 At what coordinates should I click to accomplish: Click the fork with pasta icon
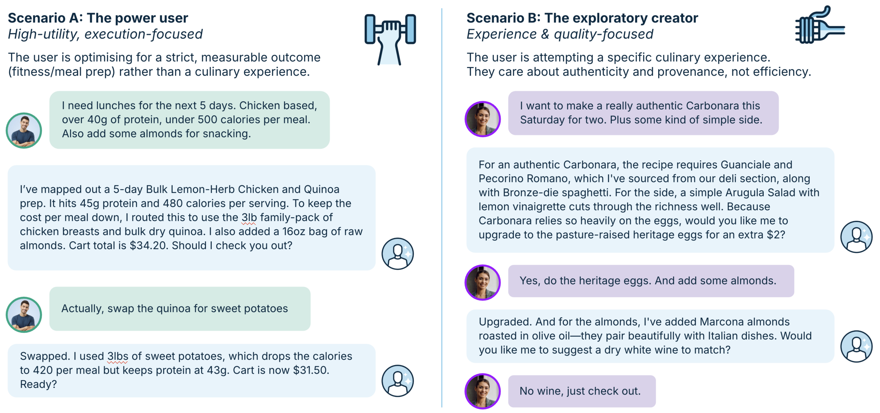pos(819,26)
